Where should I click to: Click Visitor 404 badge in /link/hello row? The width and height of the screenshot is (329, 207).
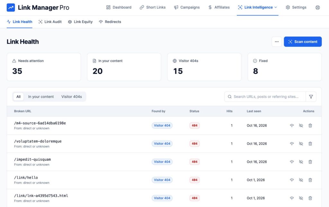(x=162, y=180)
